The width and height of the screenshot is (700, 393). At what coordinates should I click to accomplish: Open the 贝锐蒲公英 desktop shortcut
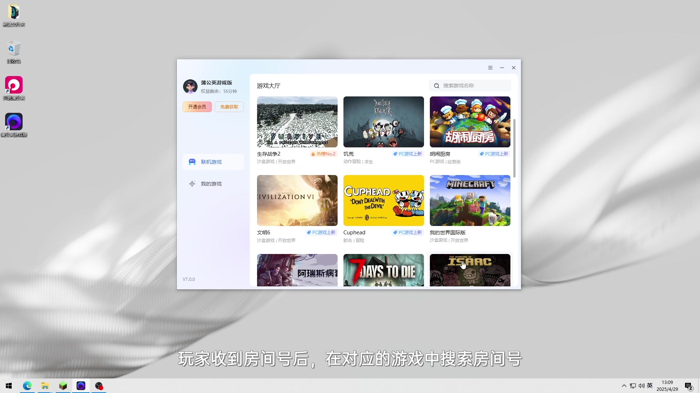pyautogui.click(x=14, y=88)
